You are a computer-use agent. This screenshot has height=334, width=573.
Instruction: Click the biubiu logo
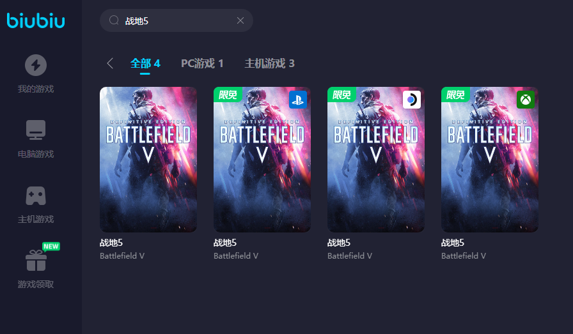[36, 21]
